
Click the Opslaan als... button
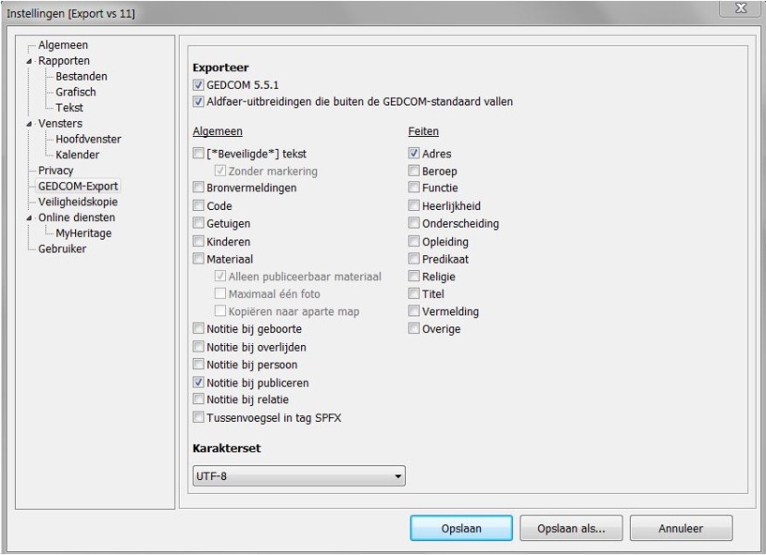click(x=571, y=529)
